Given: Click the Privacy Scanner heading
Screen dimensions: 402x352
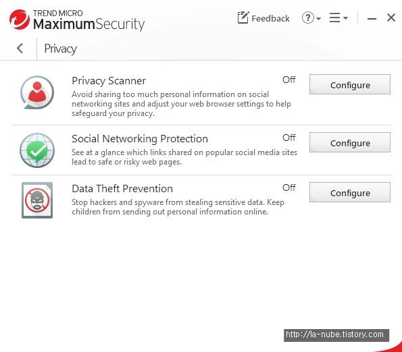Looking at the screenshot, I should point(109,81).
